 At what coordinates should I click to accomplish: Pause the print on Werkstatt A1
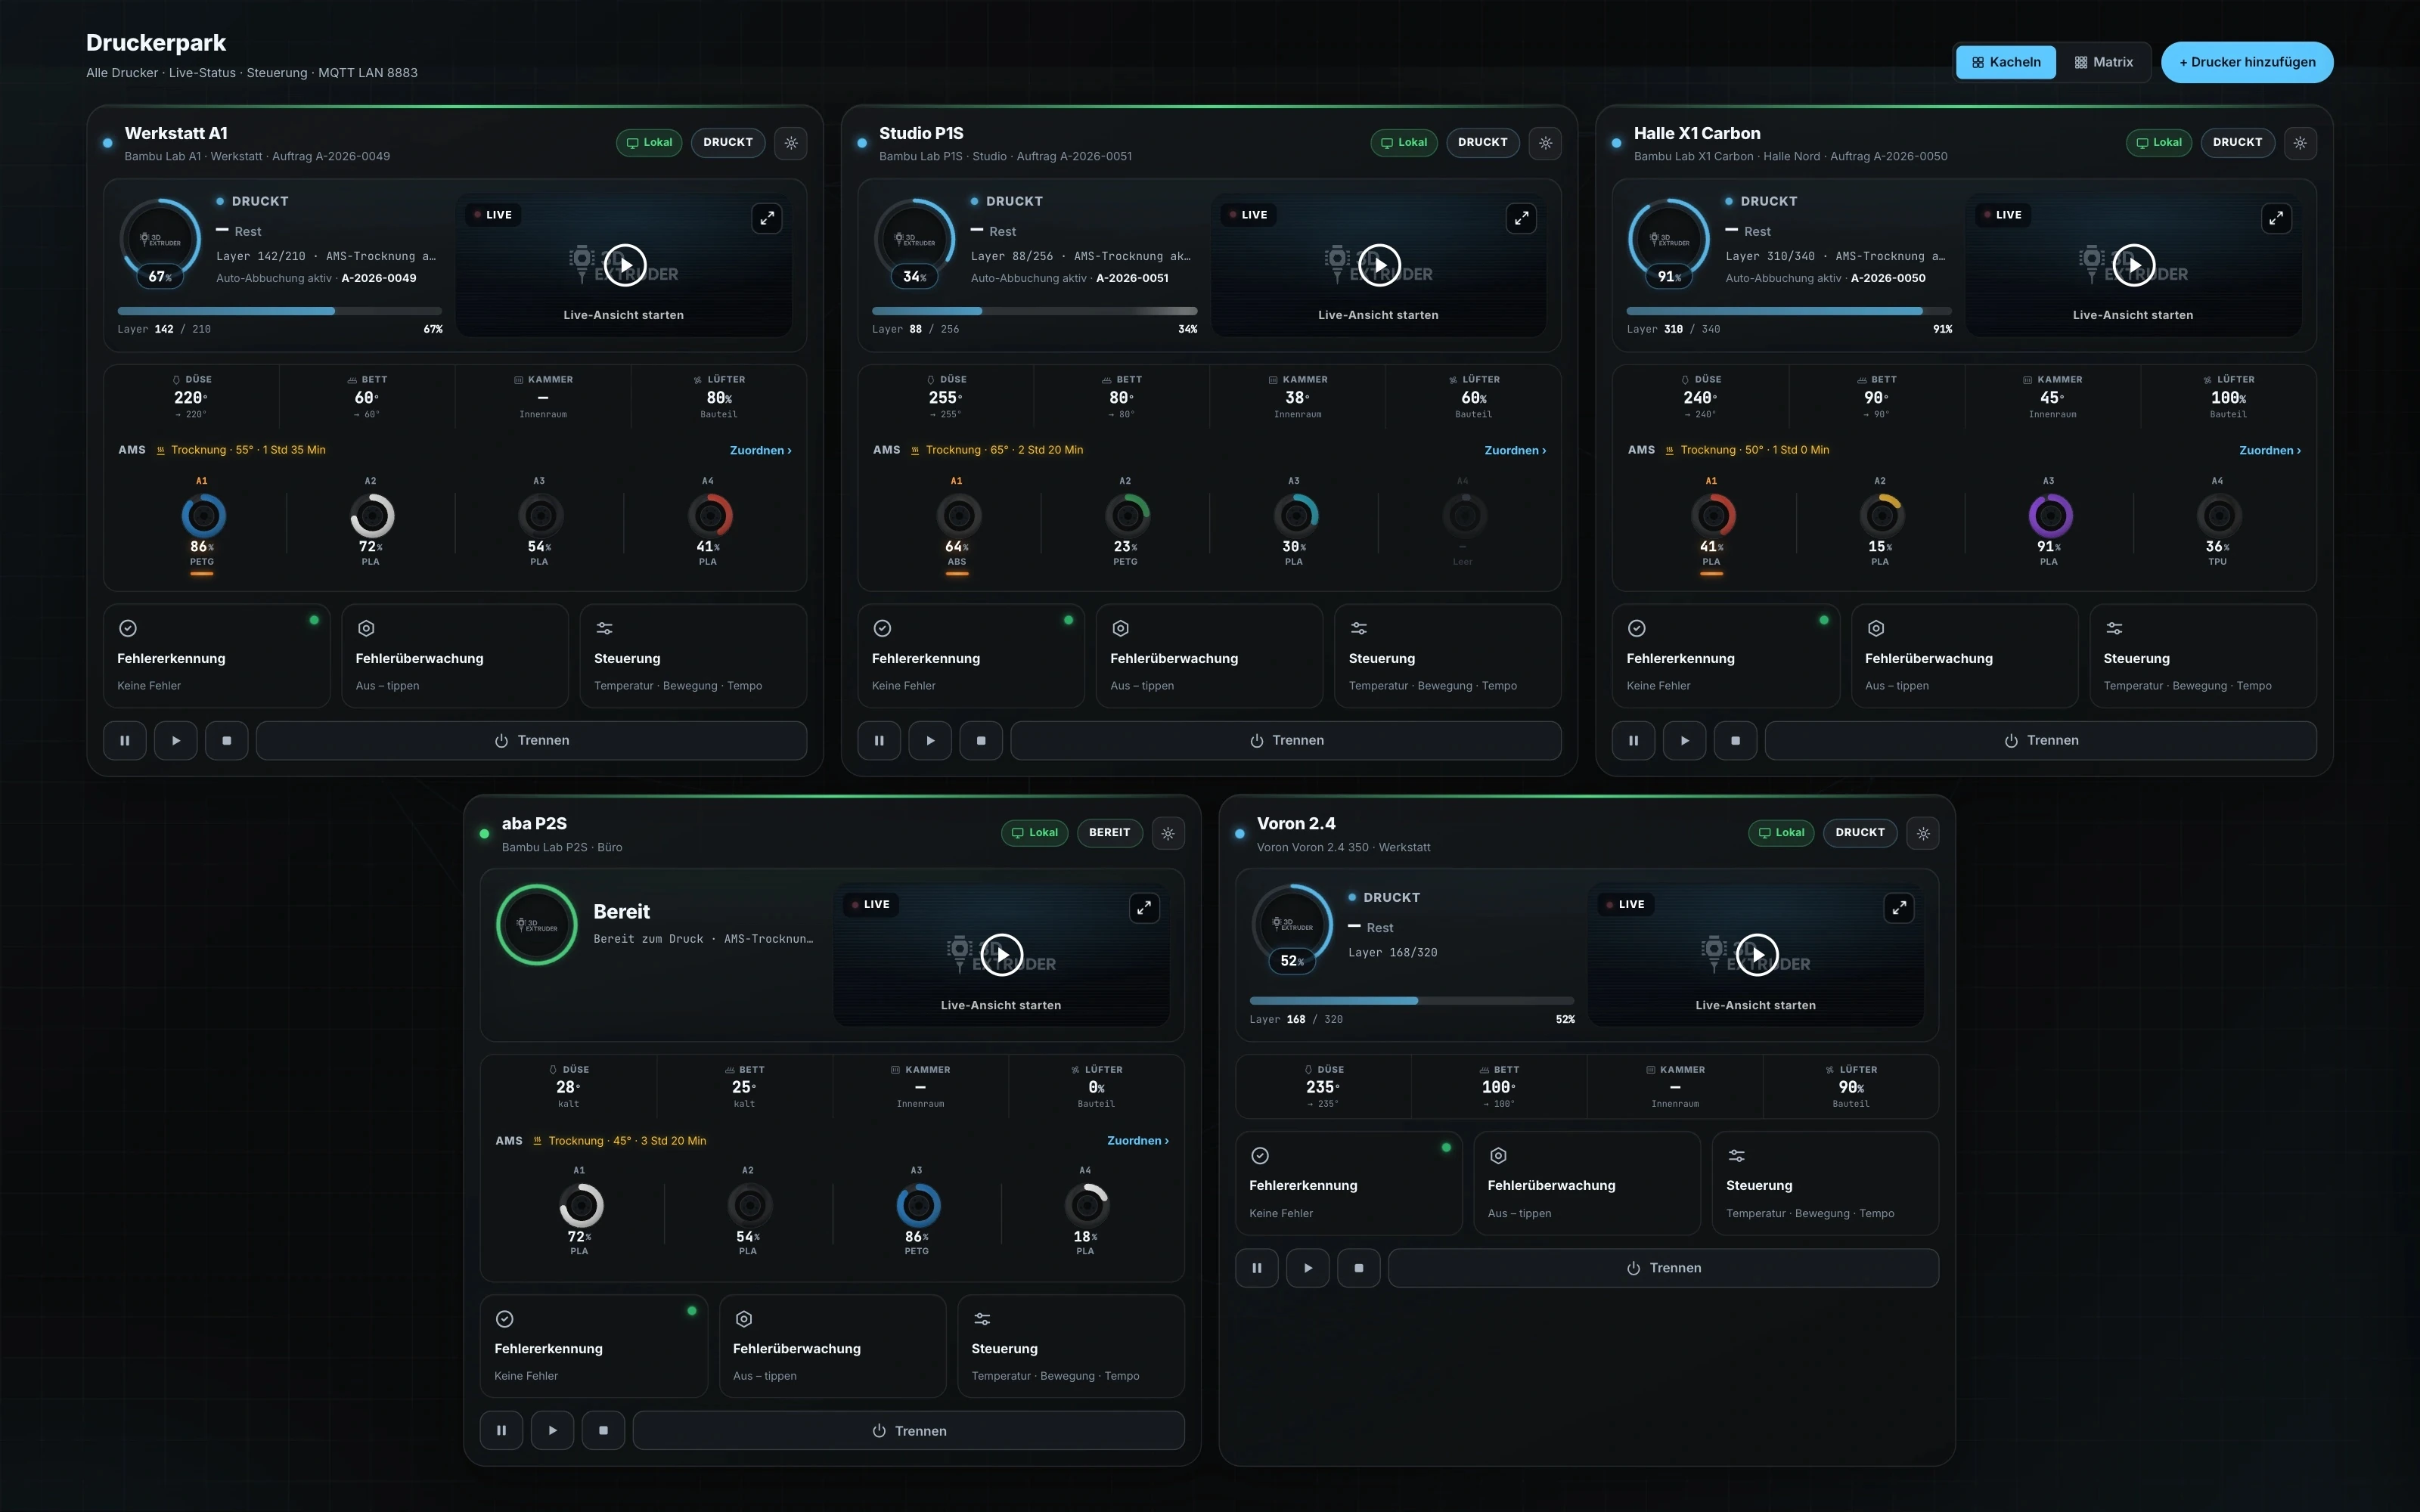coord(125,741)
